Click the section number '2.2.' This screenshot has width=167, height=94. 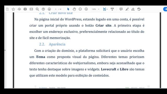click(42, 44)
